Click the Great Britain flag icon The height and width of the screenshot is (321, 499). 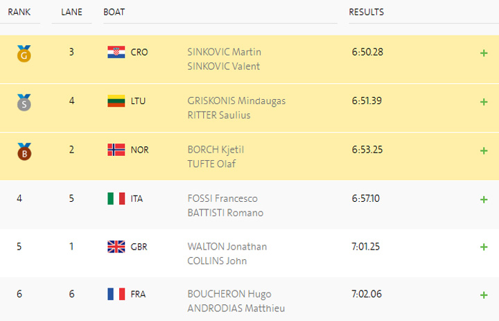(116, 247)
